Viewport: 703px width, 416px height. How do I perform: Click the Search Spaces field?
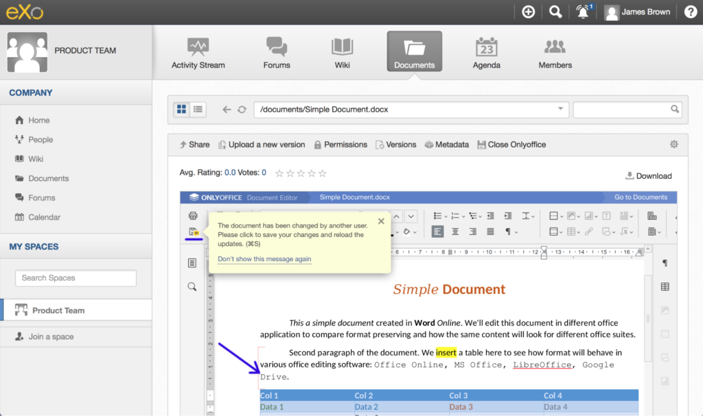[76, 278]
